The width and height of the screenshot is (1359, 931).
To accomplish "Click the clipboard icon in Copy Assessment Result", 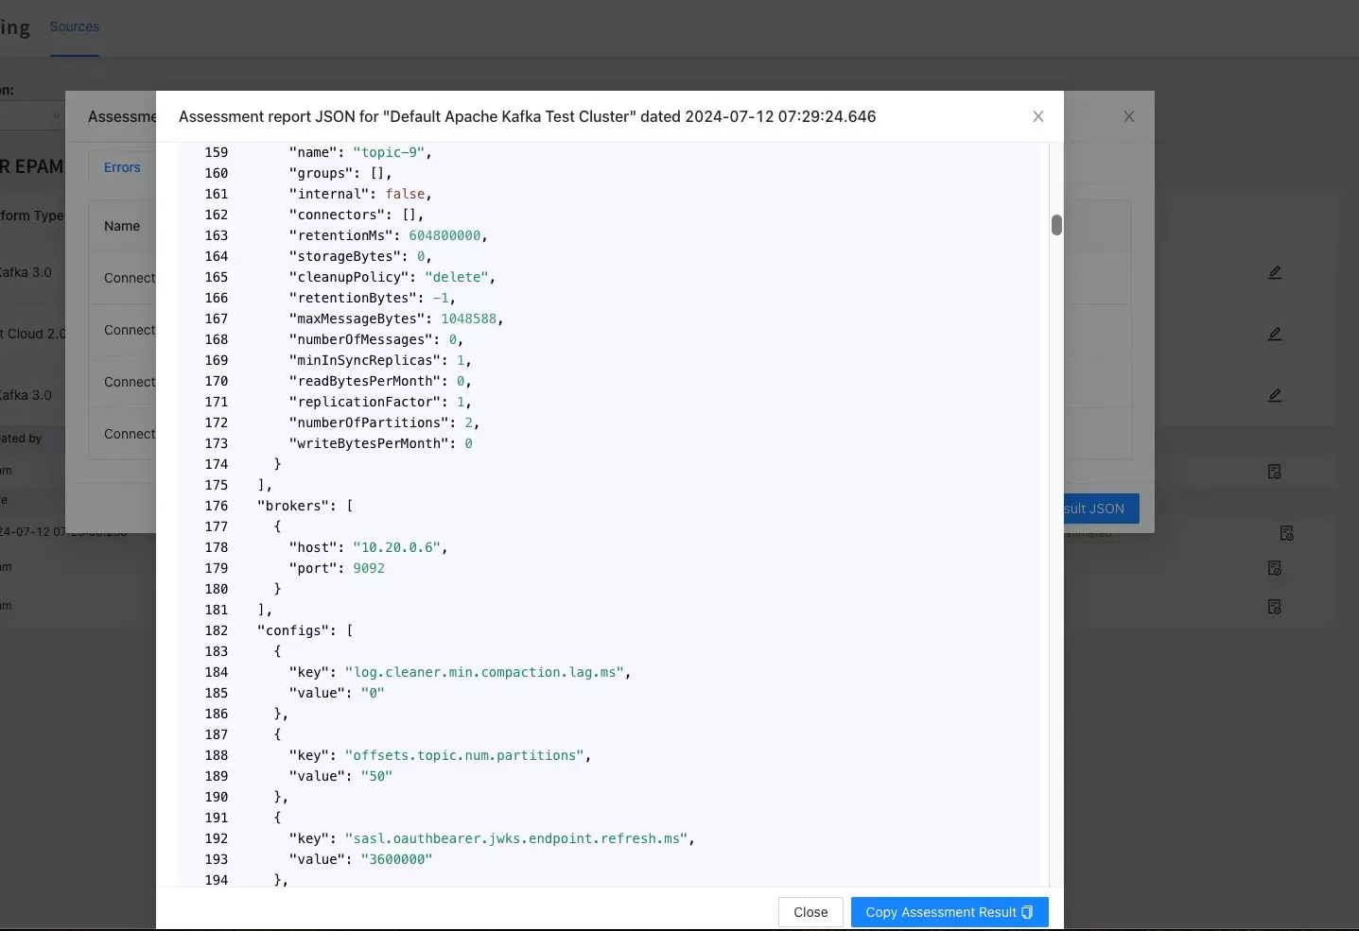I will point(1027,912).
